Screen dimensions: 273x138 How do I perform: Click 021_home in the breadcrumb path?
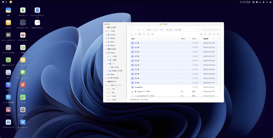(x=169, y=30)
